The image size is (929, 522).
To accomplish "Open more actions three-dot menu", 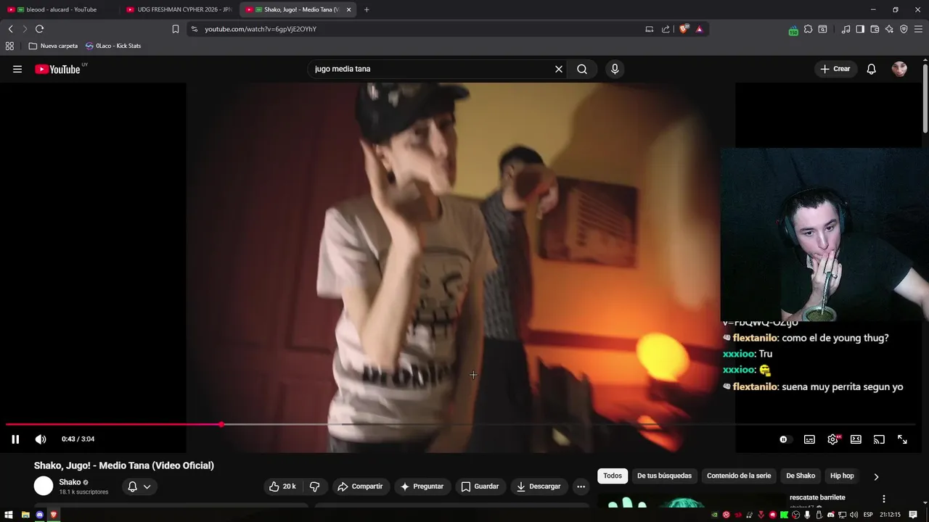I will [x=581, y=486].
